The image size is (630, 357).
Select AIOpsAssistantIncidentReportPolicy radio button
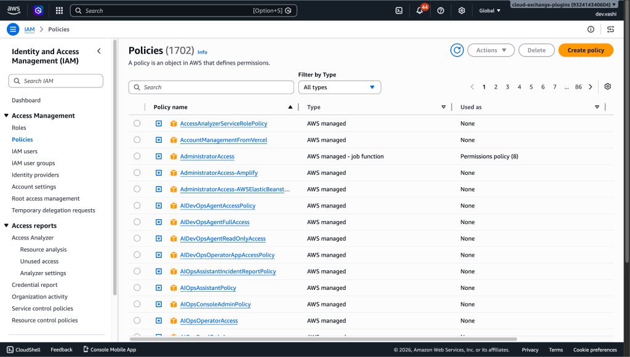[137, 271]
